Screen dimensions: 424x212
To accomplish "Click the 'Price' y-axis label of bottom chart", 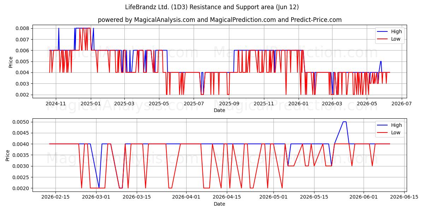I will (x=8, y=155).
